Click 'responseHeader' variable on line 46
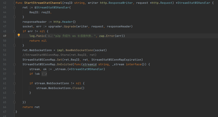The image size is (218, 117). tap(35, 22)
